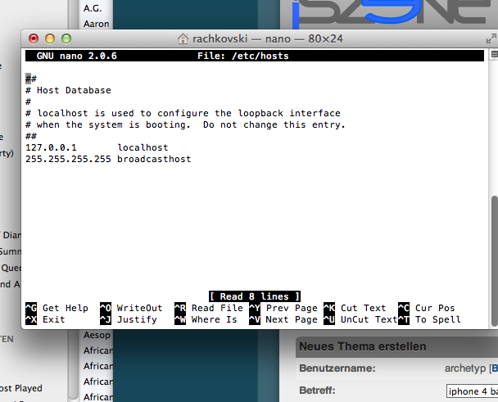Image resolution: width=498 pixels, height=402 pixels.
Task: Select Aaron in the artist list
Action: [96, 25]
